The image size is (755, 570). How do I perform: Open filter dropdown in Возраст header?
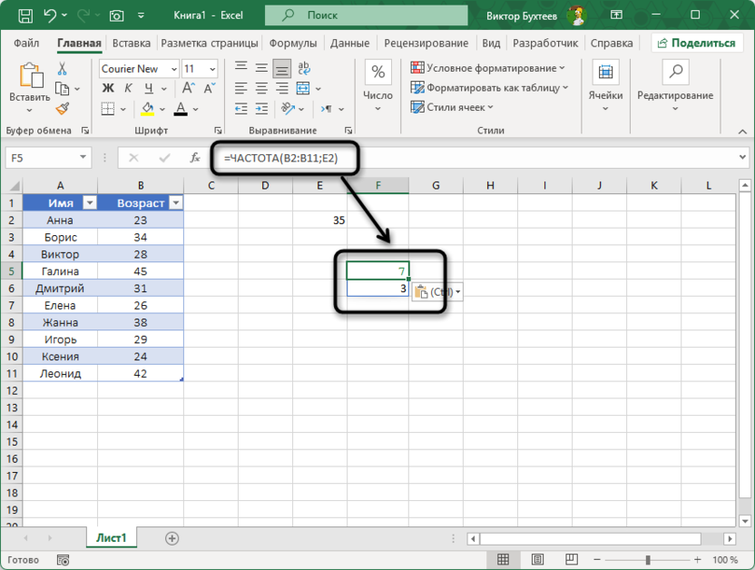(x=175, y=203)
